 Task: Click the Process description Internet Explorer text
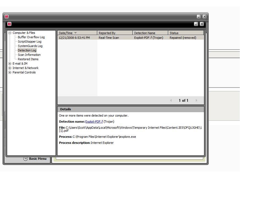[x=86, y=143]
